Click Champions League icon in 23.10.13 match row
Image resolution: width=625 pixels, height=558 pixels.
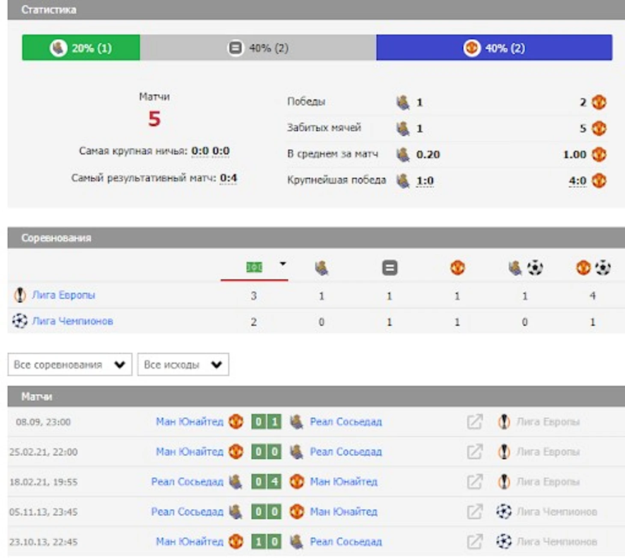(x=504, y=541)
